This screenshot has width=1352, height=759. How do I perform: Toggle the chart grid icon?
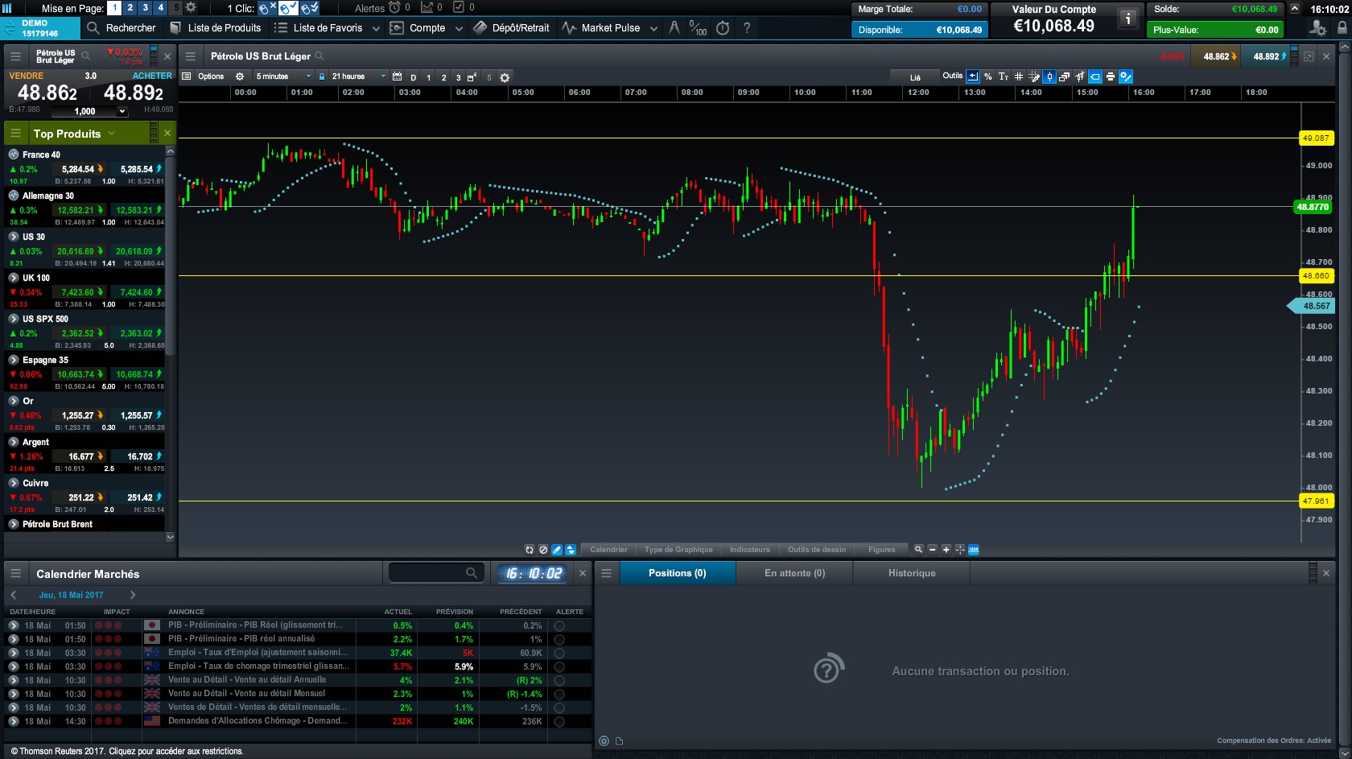tap(1019, 77)
